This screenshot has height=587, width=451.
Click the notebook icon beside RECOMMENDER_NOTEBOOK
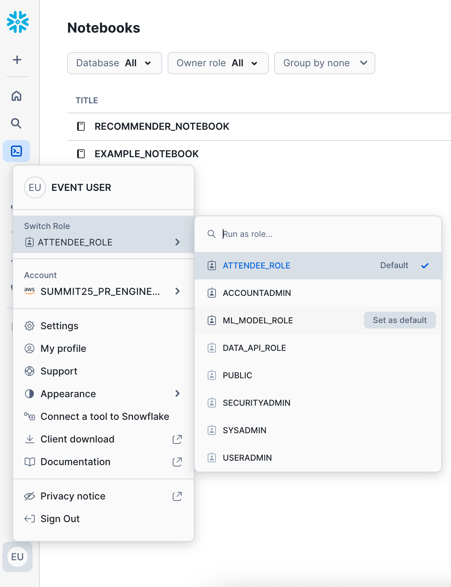[81, 126]
